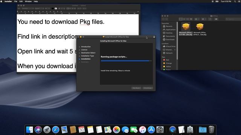Open the Help menu
241x135 pixels.
tap(36, 1)
